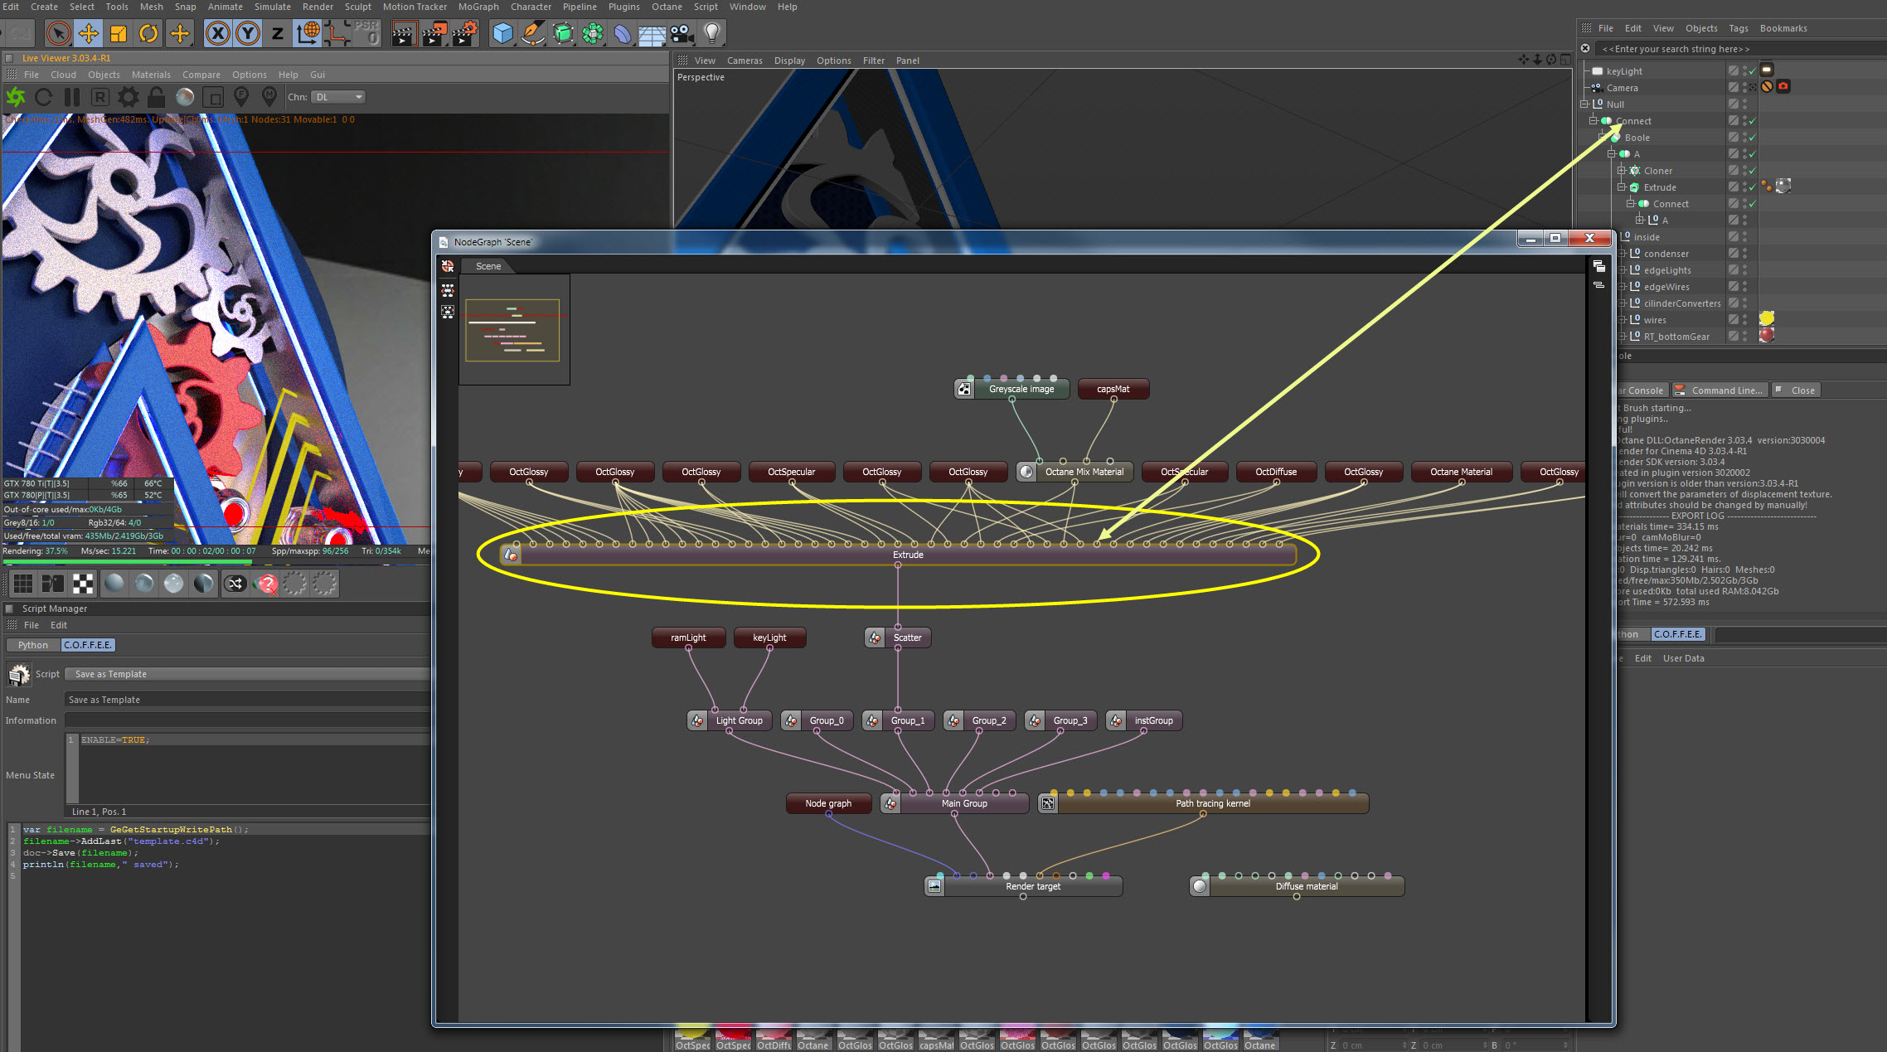The height and width of the screenshot is (1052, 1887).
Task: Click the red material swatch on RT_bottomGear
Action: pyautogui.click(x=1767, y=336)
